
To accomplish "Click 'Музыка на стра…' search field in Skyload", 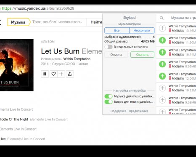I will (183, 18).
